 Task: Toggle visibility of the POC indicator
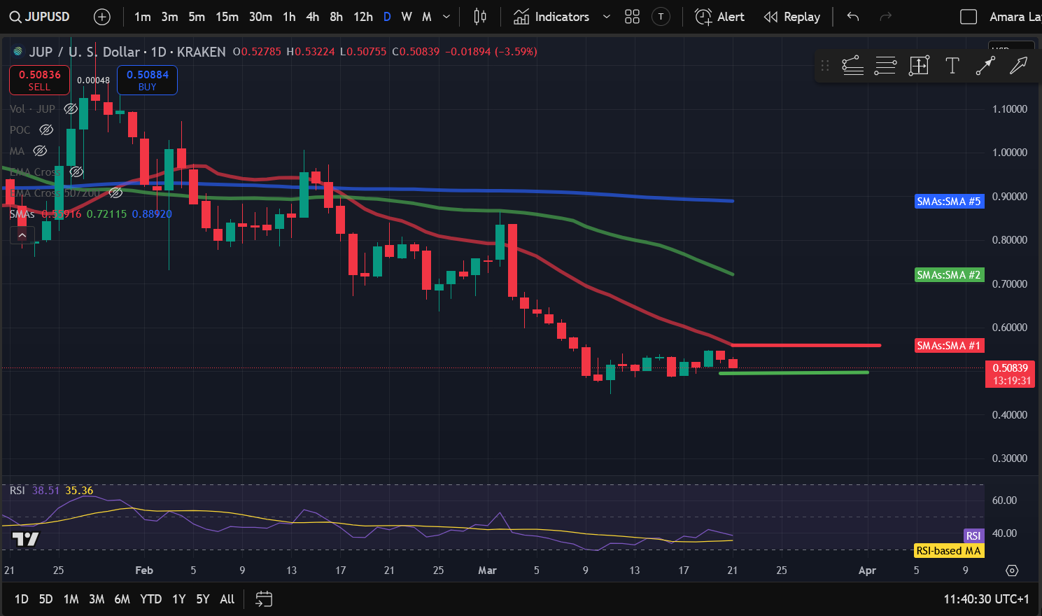(x=46, y=130)
